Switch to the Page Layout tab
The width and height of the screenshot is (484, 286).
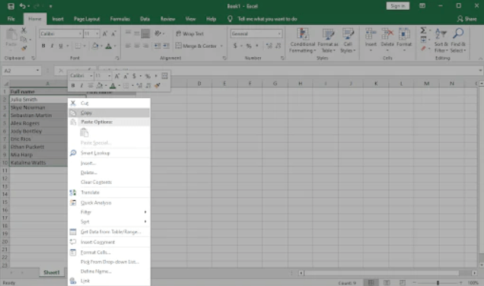(87, 19)
